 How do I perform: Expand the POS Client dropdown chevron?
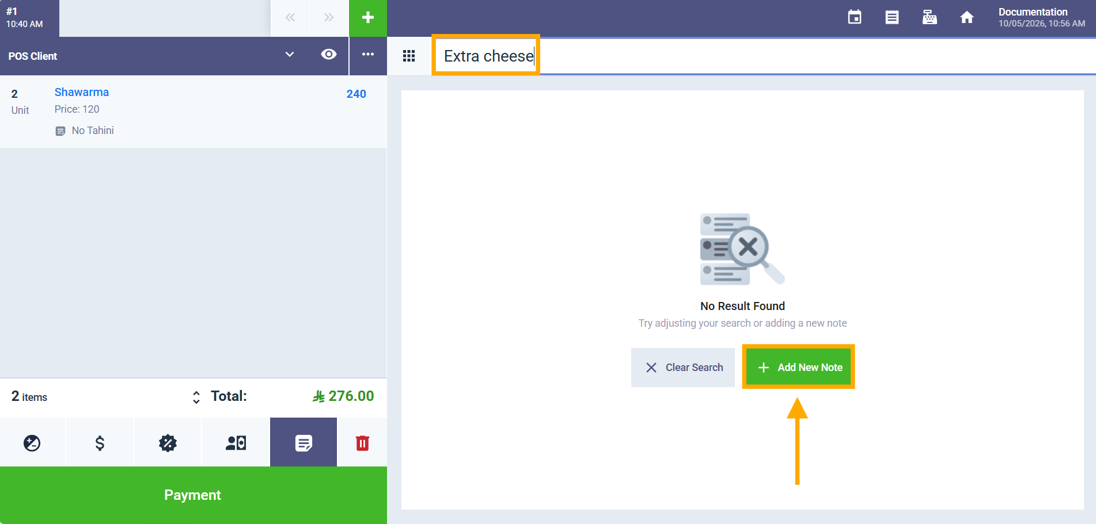coord(290,54)
